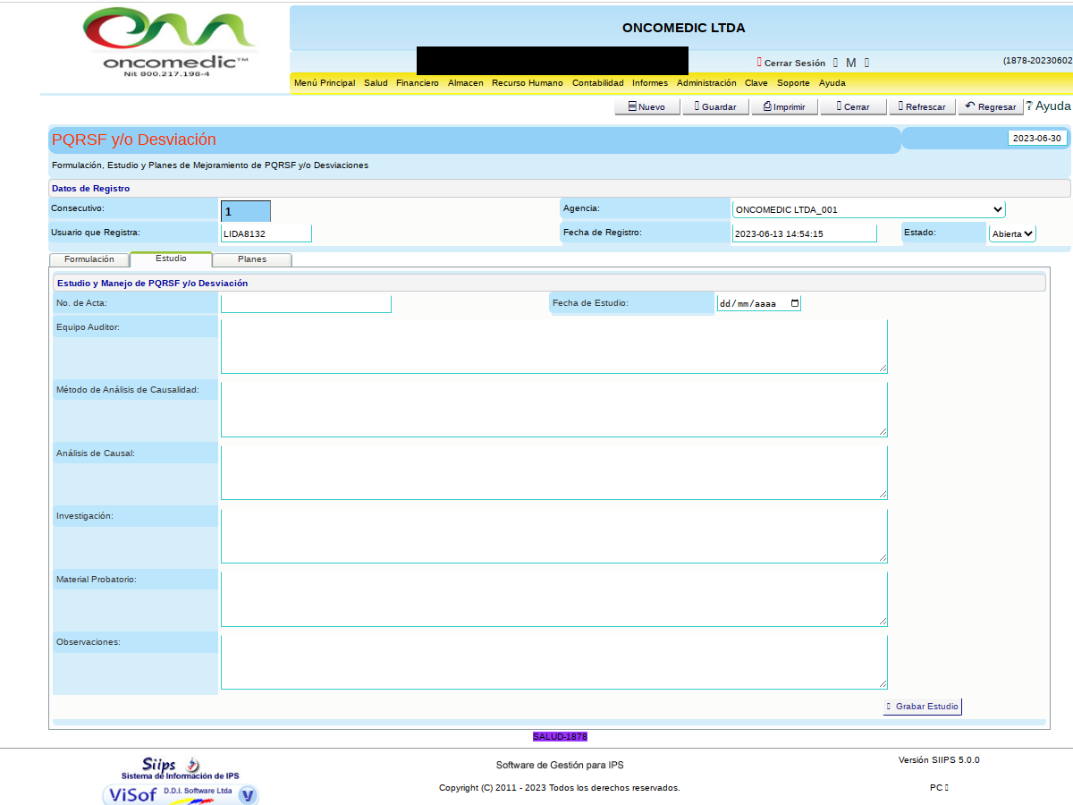Screen dimensions: 1073x805
Task: Click into the No. de Acta field
Action: [x=306, y=304]
